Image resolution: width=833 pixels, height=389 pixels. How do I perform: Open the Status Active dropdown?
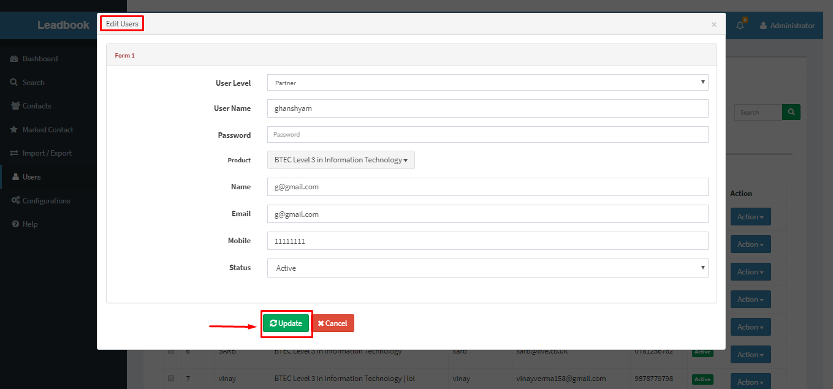tap(487, 268)
